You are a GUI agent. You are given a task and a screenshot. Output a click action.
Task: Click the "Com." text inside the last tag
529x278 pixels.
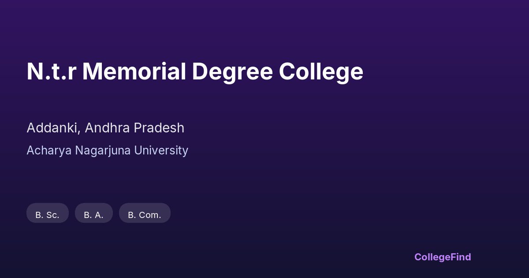[150, 215]
